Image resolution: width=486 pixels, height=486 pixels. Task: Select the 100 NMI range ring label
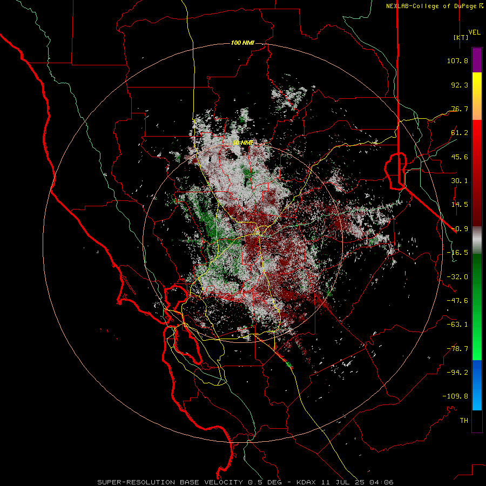[242, 43]
